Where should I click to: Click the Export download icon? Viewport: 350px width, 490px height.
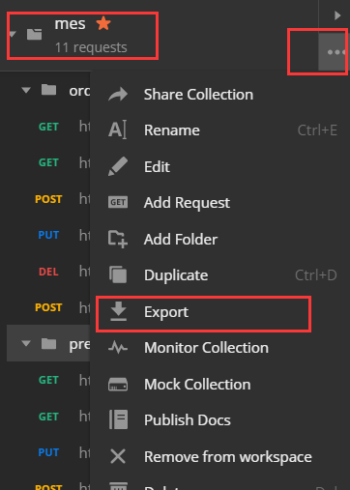coord(119,311)
